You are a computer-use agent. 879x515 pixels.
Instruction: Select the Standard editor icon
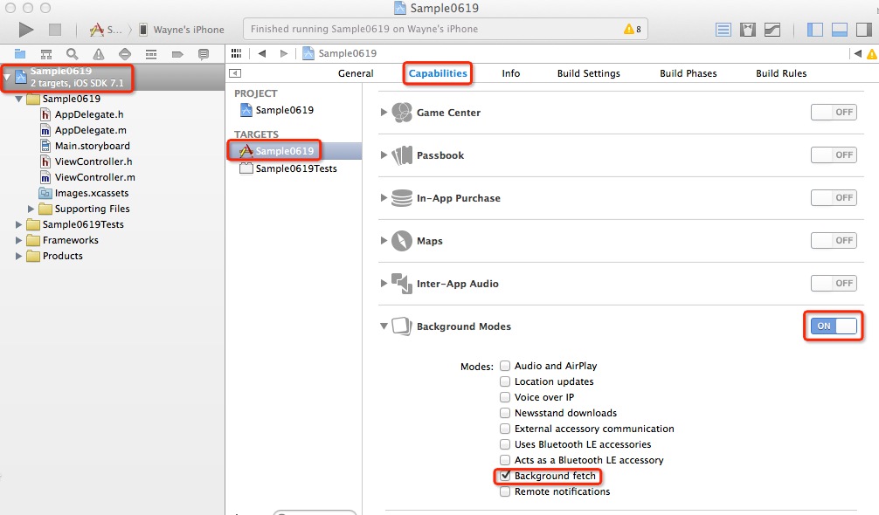click(723, 29)
